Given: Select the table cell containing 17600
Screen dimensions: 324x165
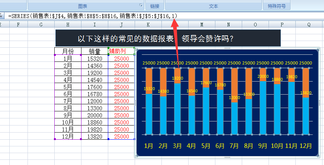Looking at the screenshot, I should pyautogui.click(x=94, y=87).
